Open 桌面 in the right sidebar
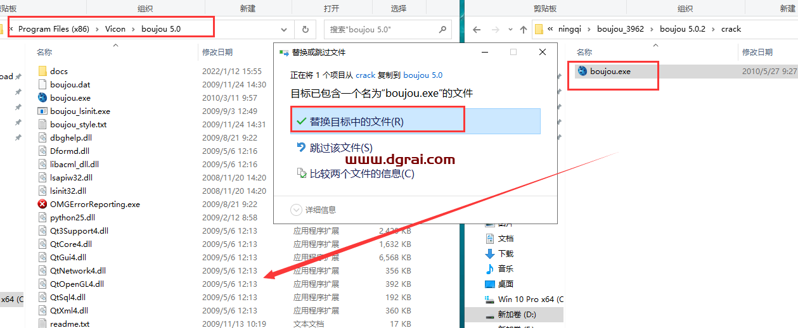The width and height of the screenshot is (798, 328). [506, 284]
